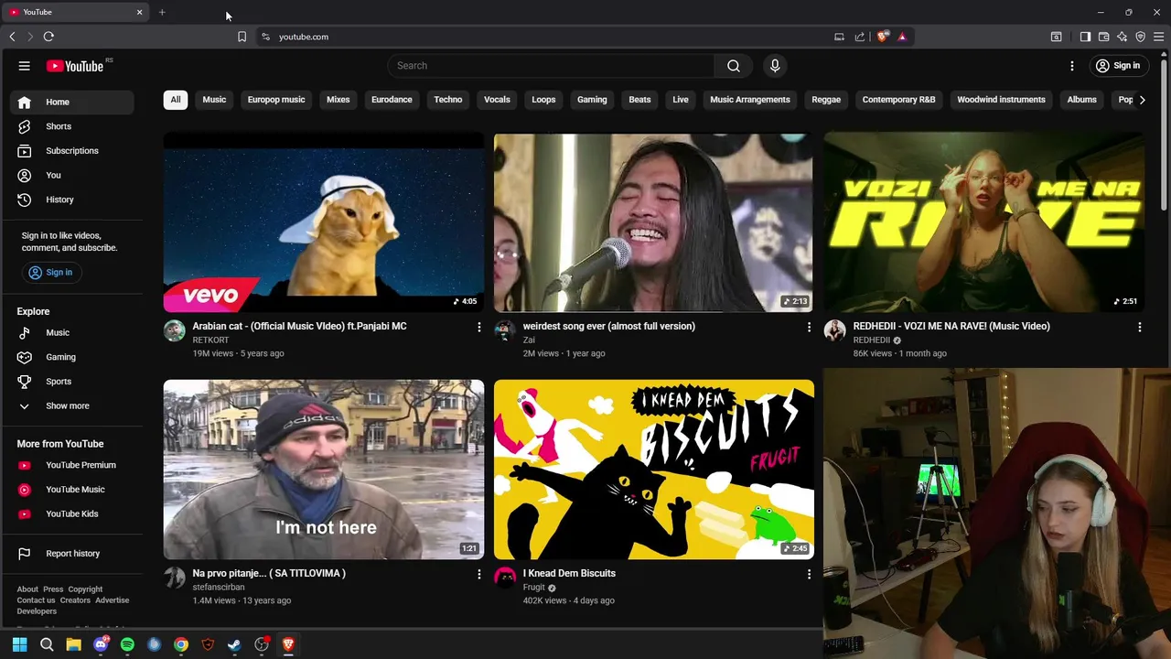Image resolution: width=1171 pixels, height=659 pixels.
Task: Select the Europop music chip
Action: 276,100
